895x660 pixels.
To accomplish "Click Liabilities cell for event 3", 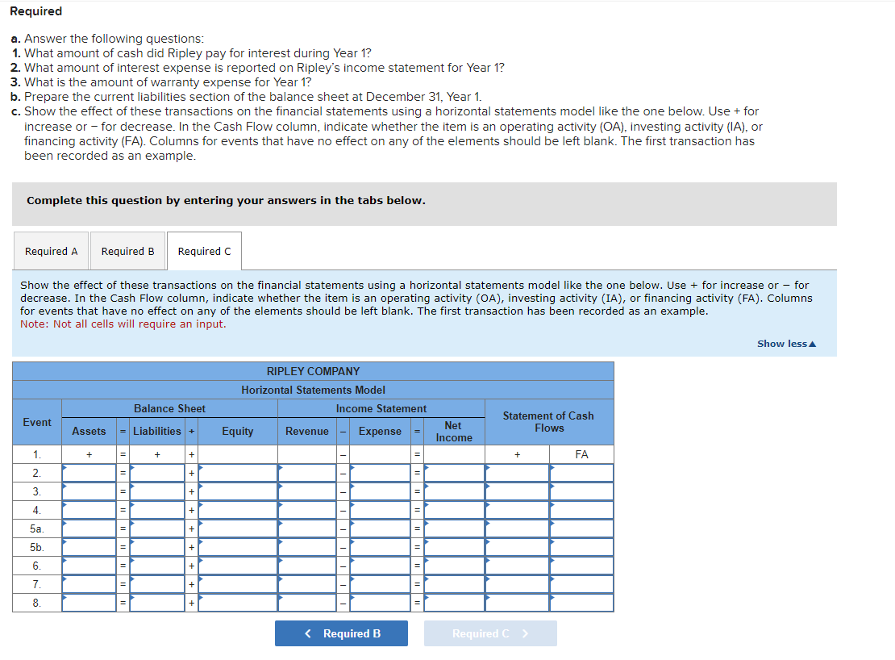I will coord(157,491).
